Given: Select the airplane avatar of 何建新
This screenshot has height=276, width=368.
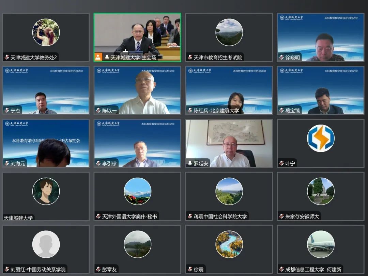Looking at the screenshot, I should pyautogui.click(x=321, y=244).
